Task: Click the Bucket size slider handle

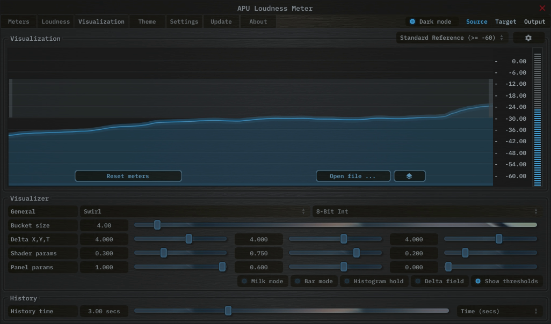Action: [157, 225]
